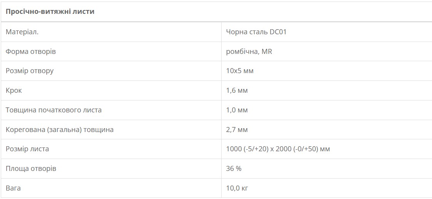432x199 pixels.
Task: Select the 'Розмір листа' label
Action: (x=27, y=149)
